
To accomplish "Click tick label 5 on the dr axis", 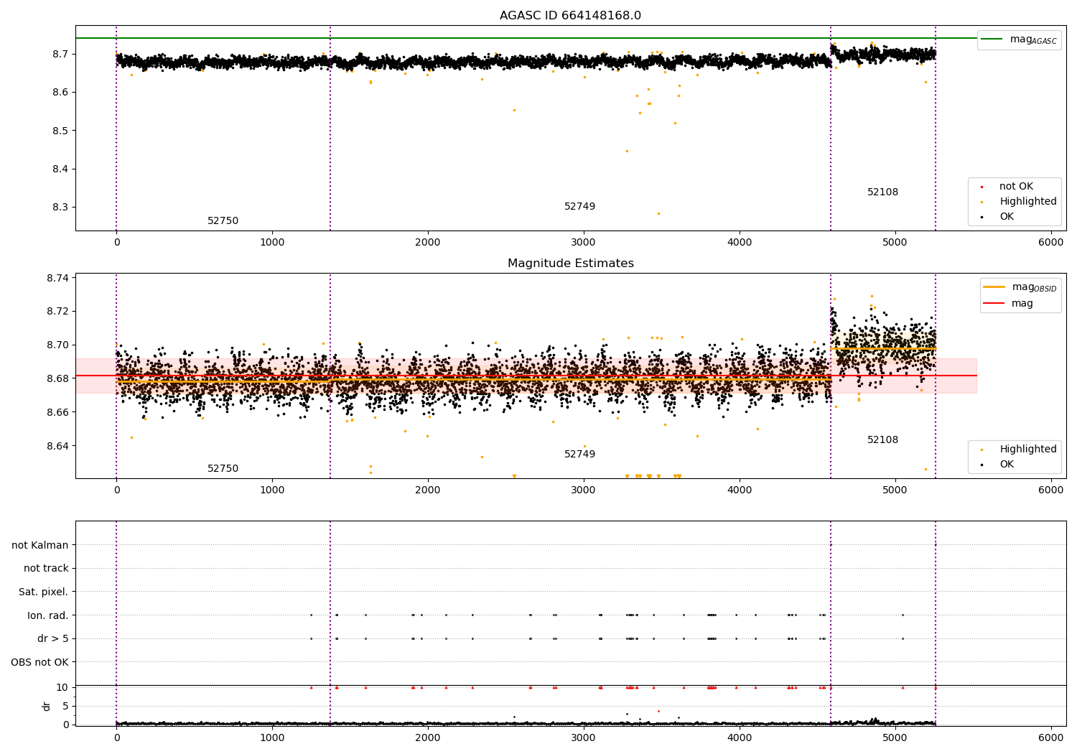I will coord(65,706).
